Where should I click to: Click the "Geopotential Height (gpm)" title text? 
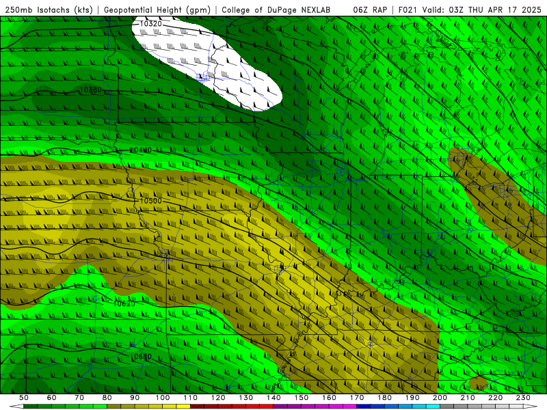tap(157, 10)
